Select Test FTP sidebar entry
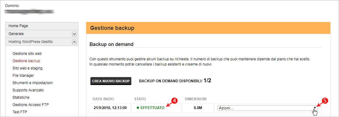 pos(20,112)
